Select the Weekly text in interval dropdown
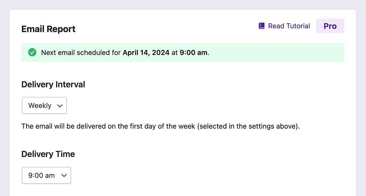Screen dimensions: 366x196 (x=40, y=106)
